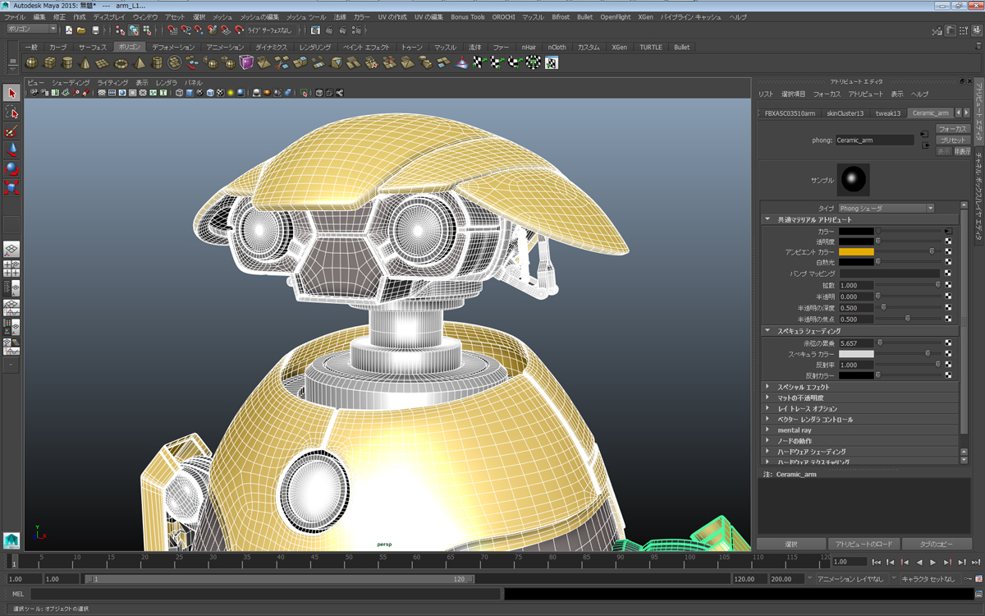Switch to the アニメーション shelf tab

(x=225, y=48)
